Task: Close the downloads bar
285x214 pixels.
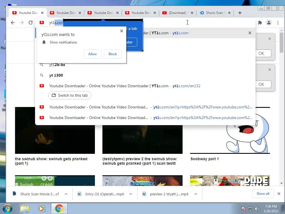Action: pyautogui.click(x=279, y=194)
